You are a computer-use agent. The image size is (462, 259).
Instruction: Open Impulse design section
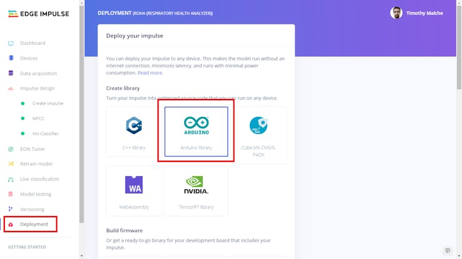click(x=37, y=88)
